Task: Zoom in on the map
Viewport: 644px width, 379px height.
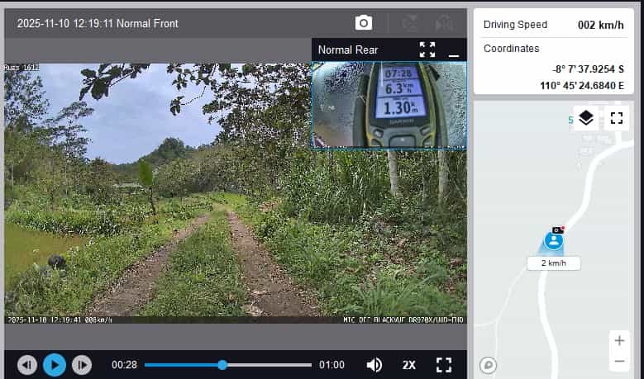Action: point(619,341)
